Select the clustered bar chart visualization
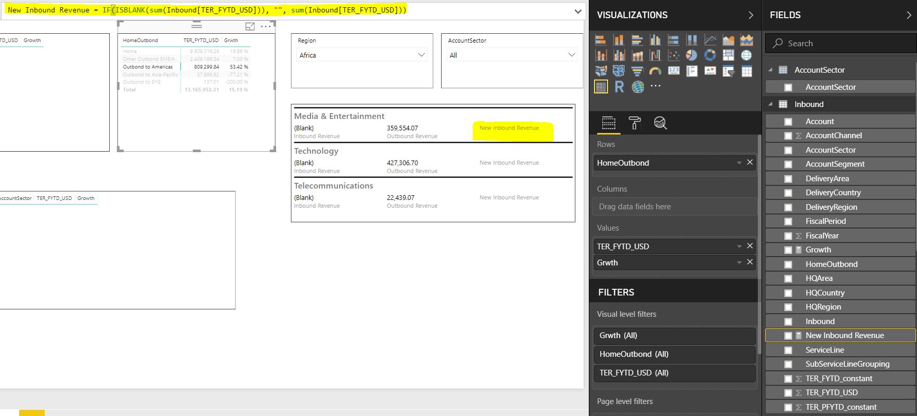This screenshot has height=416, width=917. 637,40
